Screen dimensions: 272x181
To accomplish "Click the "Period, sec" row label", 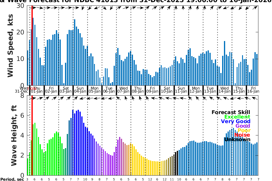I will coord(12,179).
